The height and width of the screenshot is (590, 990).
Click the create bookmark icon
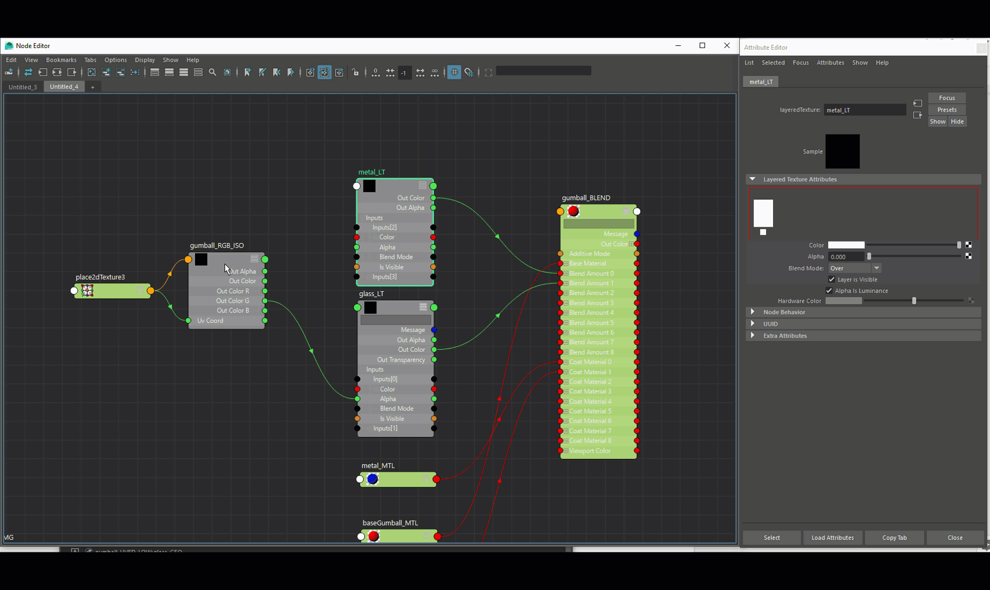[x=248, y=72]
